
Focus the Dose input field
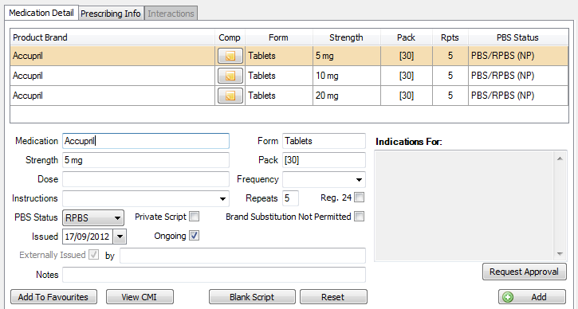coord(146,179)
